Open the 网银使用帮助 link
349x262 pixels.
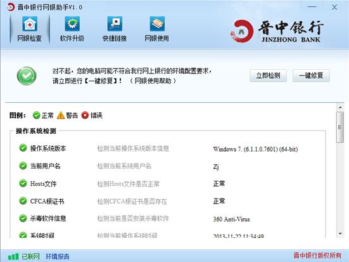click(x=153, y=81)
